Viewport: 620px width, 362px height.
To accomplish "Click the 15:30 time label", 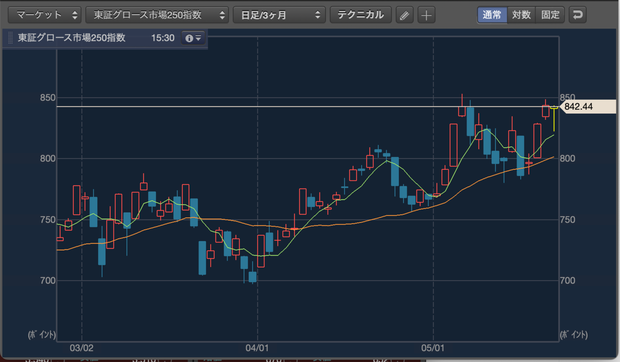I will click(x=162, y=38).
